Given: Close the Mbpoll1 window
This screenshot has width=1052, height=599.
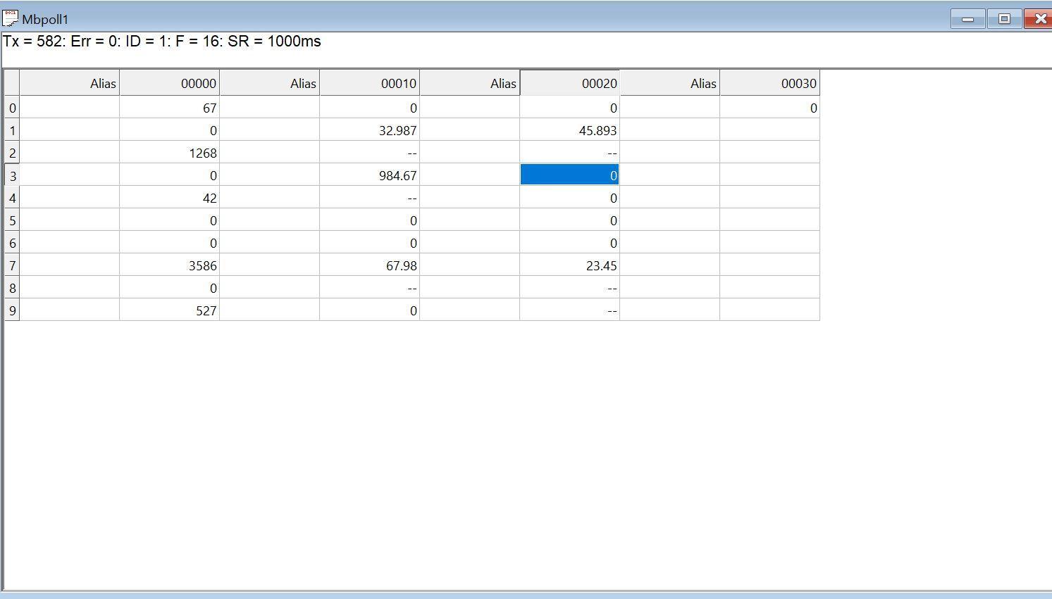Looking at the screenshot, I should click(1039, 19).
